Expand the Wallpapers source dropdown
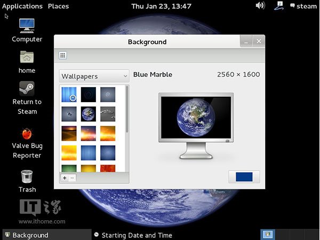 point(94,76)
